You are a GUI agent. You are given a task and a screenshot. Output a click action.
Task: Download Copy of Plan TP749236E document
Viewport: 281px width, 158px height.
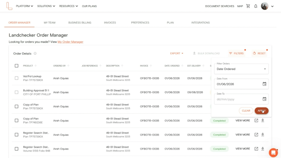click(263, 121)
